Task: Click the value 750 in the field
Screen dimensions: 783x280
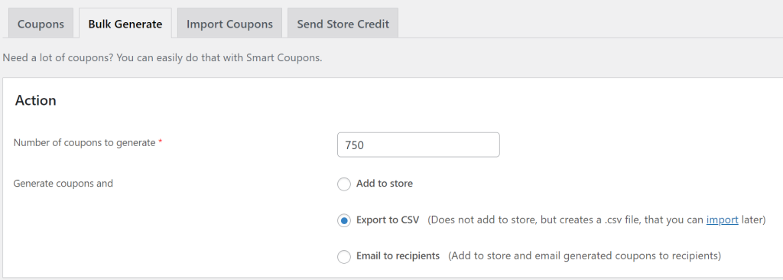Action: (355, 145)
